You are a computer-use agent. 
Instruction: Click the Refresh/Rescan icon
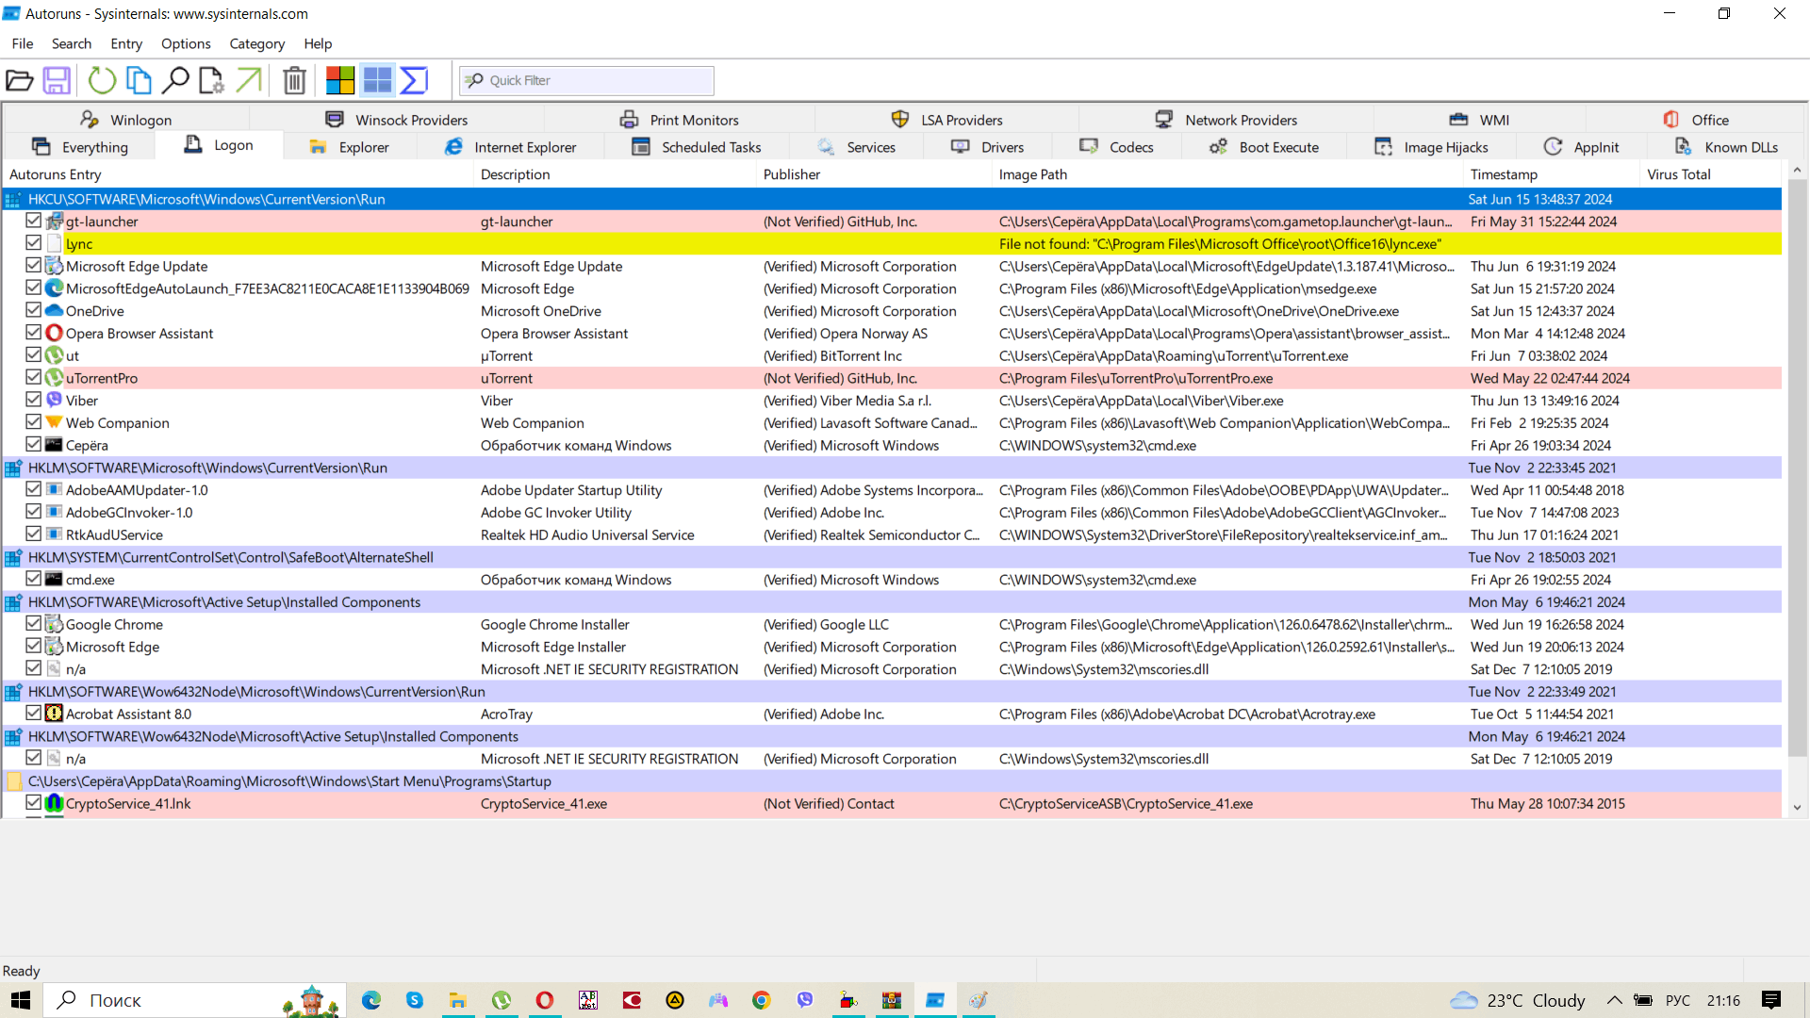tap(102, 79)
